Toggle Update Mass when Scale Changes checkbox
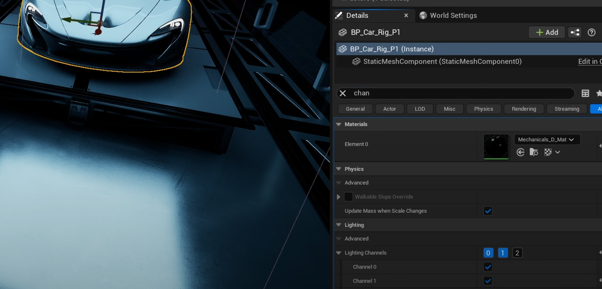Screen dimensions: 602x289 [x=488, y=211]
